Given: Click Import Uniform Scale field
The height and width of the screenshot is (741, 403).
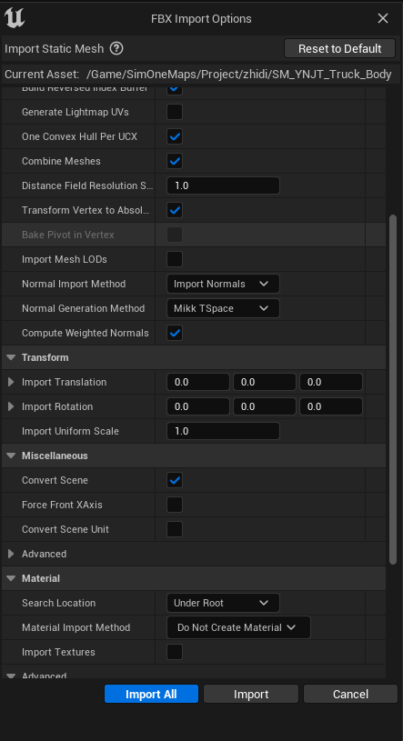Looking at the screenshot, I should click(x=223, y=432).
